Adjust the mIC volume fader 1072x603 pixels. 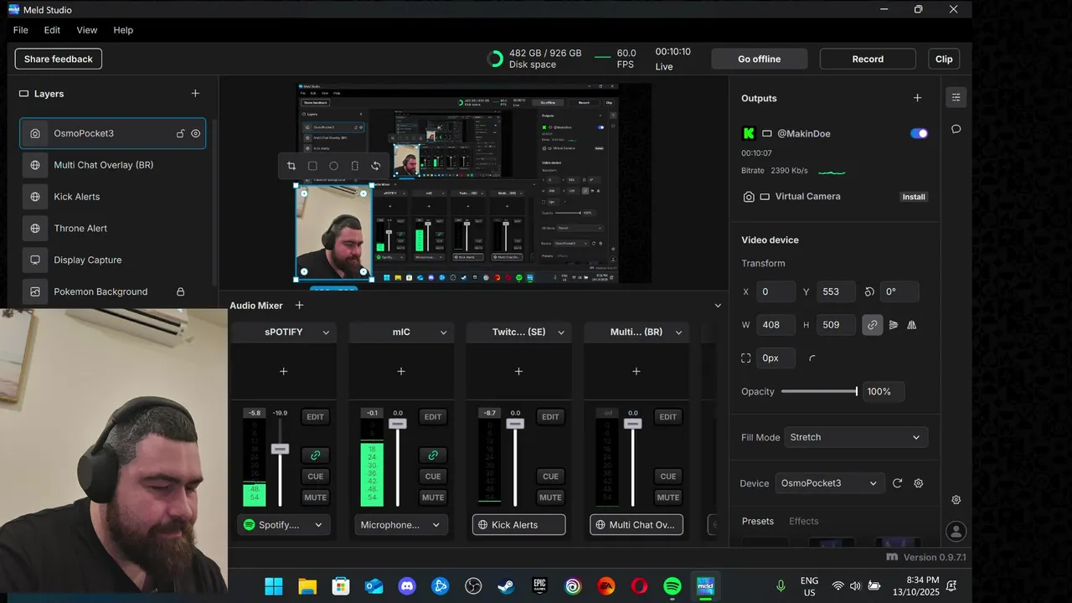pyautogui.click(x=398, y=424)
